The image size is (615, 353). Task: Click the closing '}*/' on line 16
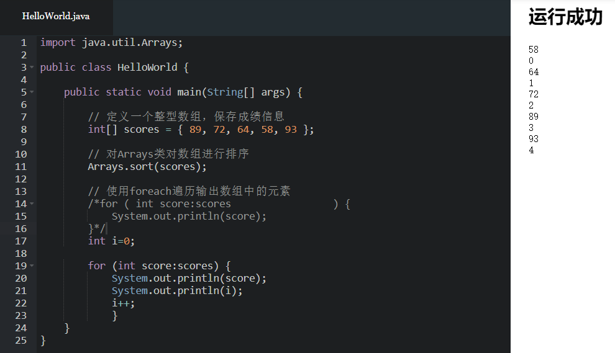[97, 228]
